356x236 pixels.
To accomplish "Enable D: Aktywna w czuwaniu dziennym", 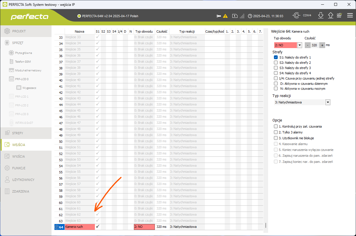I will tap(276, 84).
